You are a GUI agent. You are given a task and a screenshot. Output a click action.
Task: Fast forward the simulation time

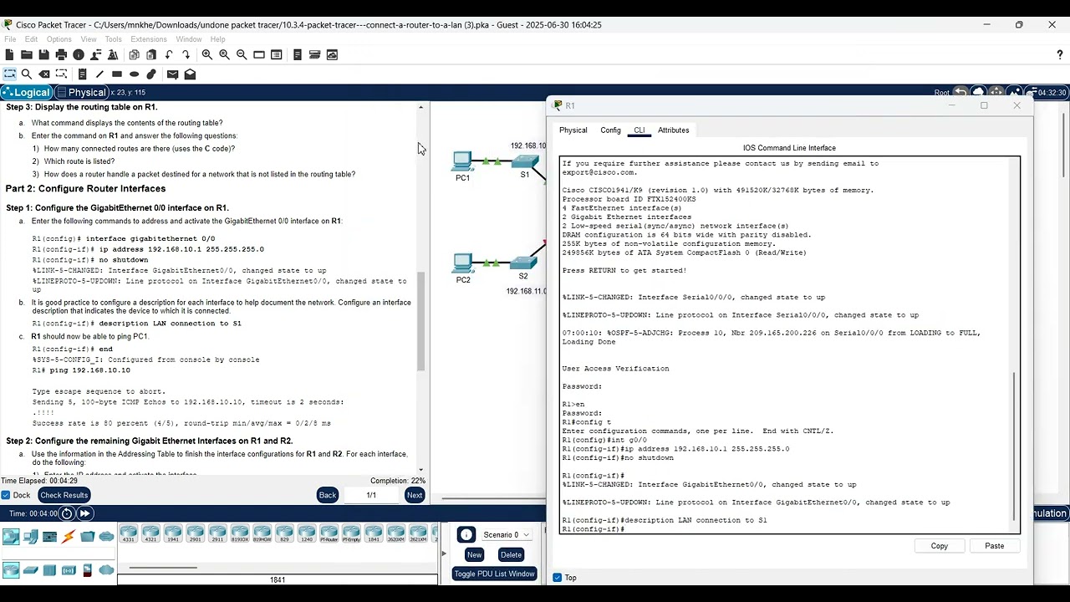click(84, 513)
